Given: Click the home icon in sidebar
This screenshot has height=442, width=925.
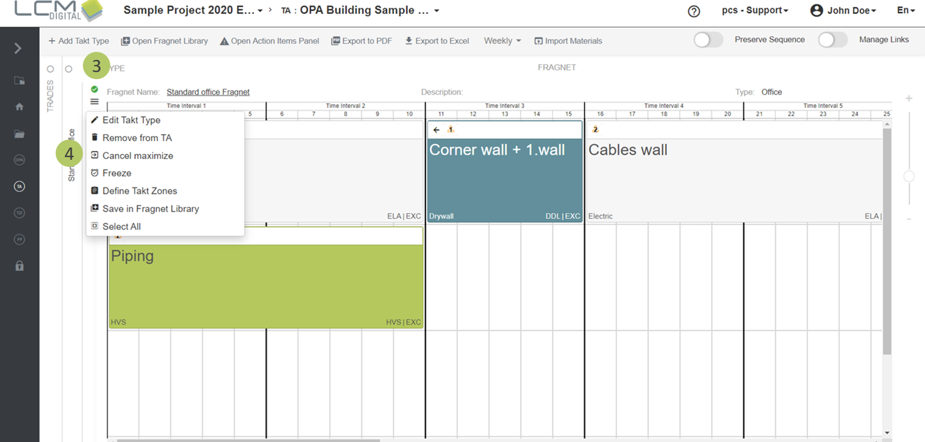Looking at the screenshot, I should pyautogui.click(x=19, y=107).
